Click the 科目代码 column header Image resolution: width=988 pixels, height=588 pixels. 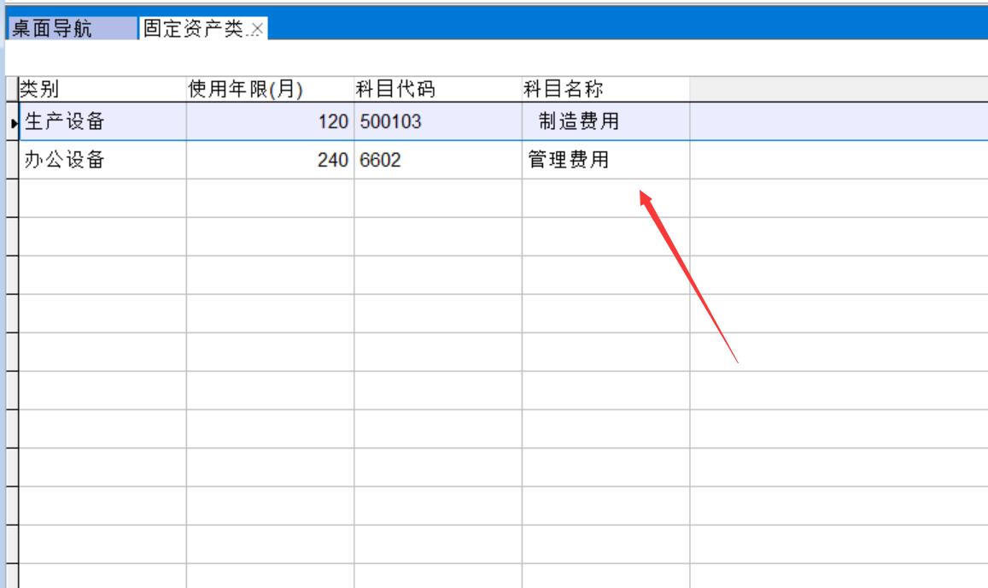(437, 89)
